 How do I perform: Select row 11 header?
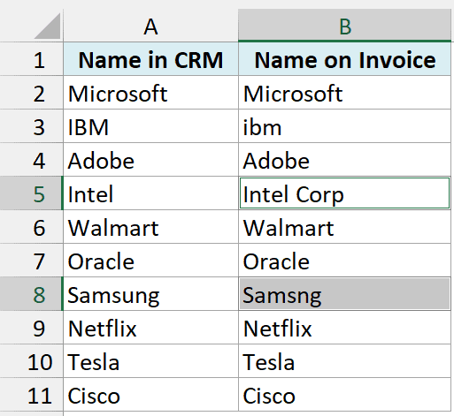(x=31, y=395)
